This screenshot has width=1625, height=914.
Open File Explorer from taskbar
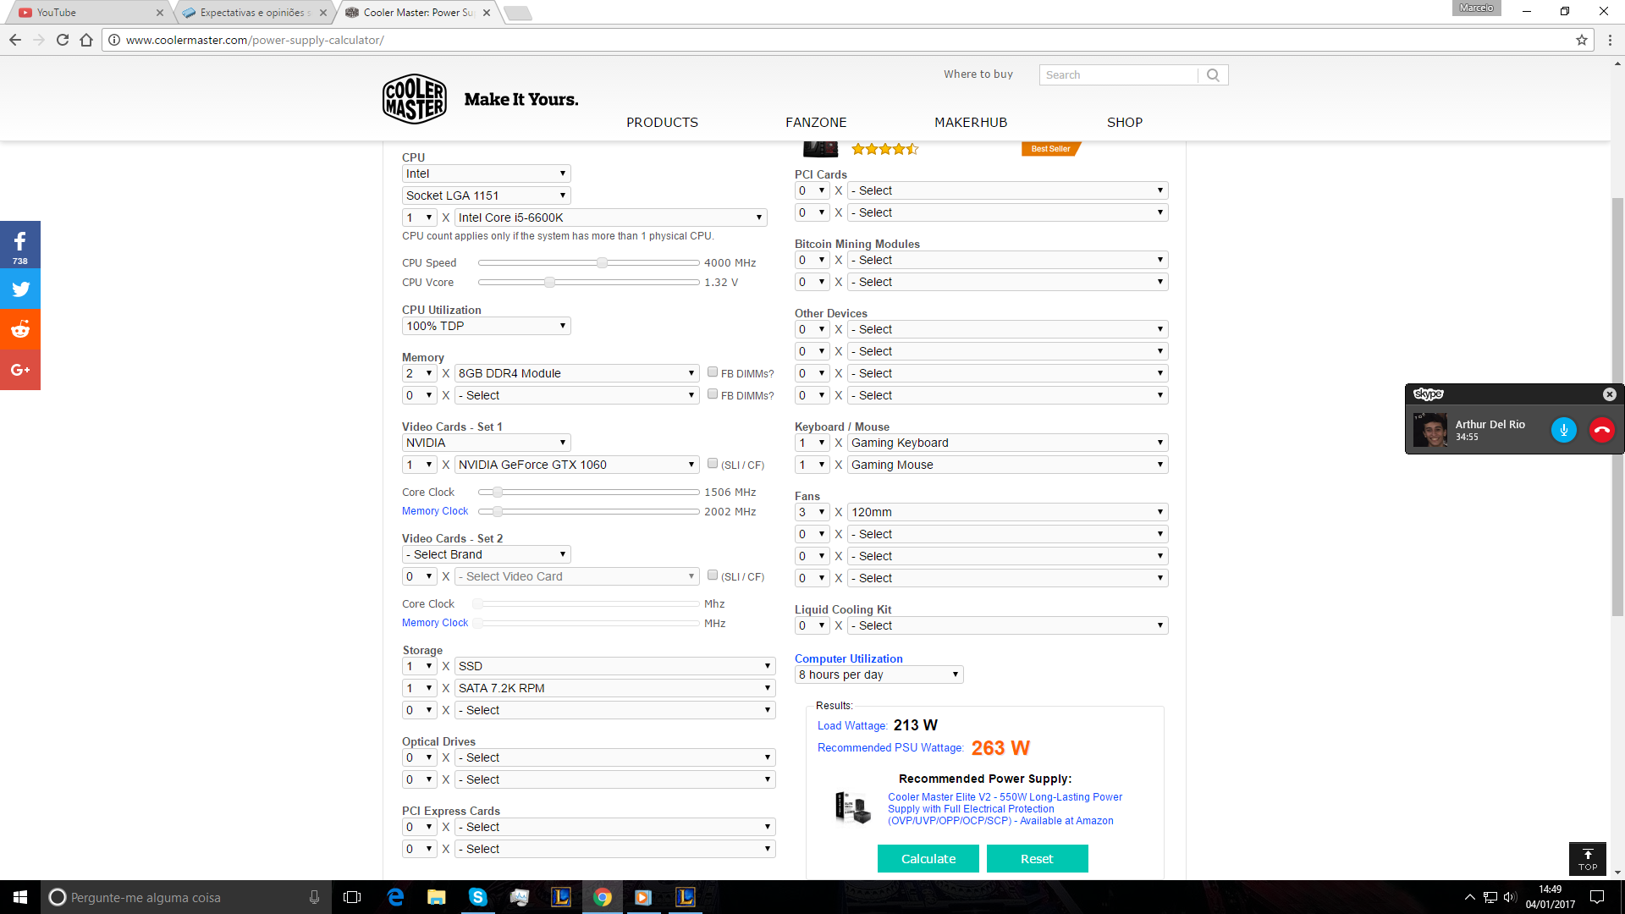pyautogui.click(x=436, y=897)
